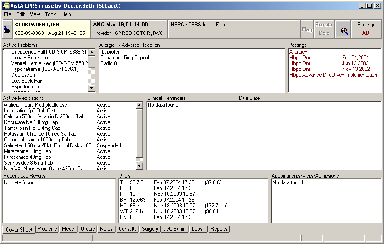Click the patient Flag button

(307, 29)
